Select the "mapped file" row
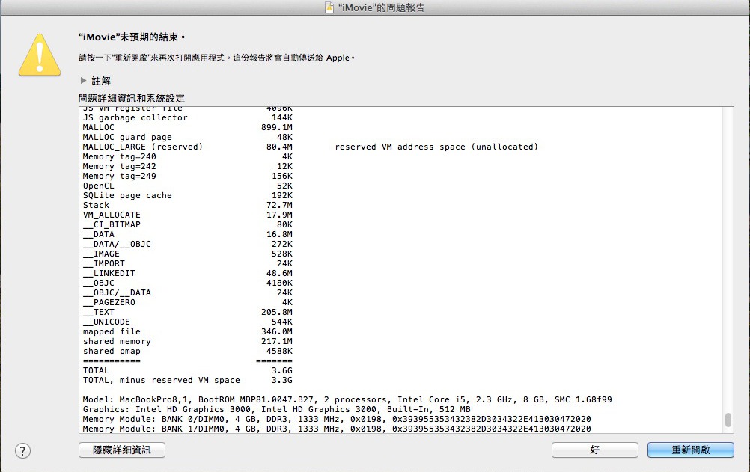Screen dimensions: 750x472 pos(187,331)
